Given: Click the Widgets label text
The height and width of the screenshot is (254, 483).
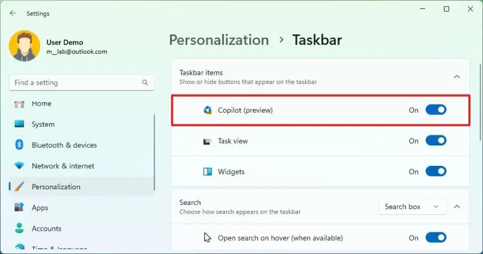Looking at the screenshot, I should 231,172.
